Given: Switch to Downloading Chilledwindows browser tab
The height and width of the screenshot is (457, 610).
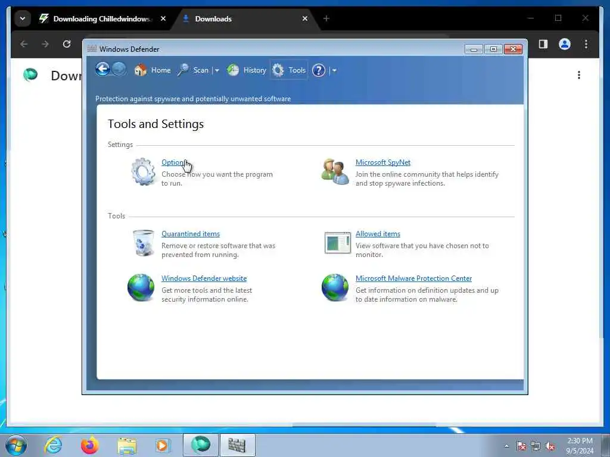Looking at the screenshot, I should click(102, 18).
